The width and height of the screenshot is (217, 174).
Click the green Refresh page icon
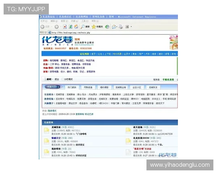71,26
